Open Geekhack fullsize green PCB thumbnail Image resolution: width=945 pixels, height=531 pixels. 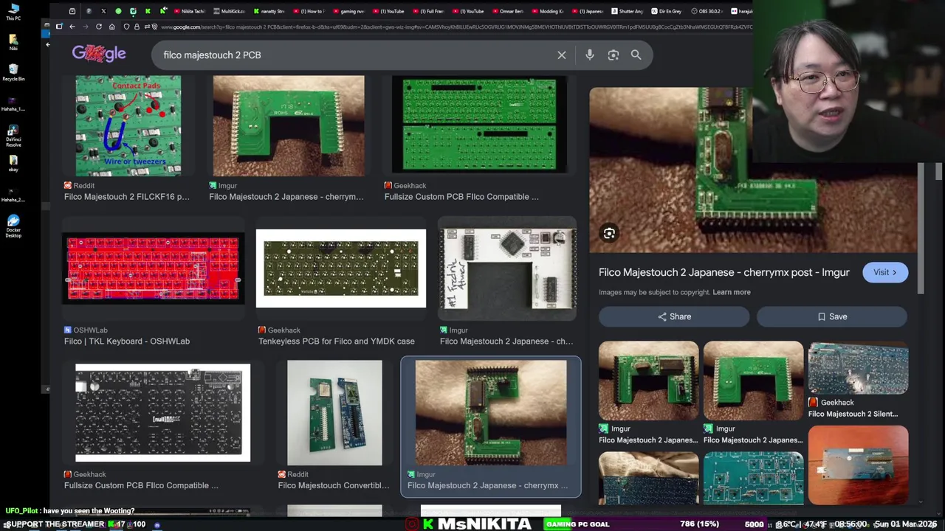tap(479, 124)
